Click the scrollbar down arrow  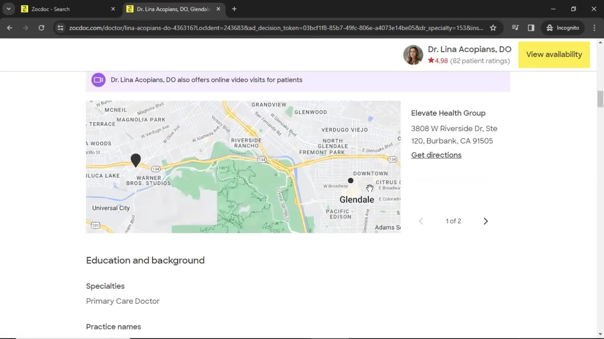point(600,334)
